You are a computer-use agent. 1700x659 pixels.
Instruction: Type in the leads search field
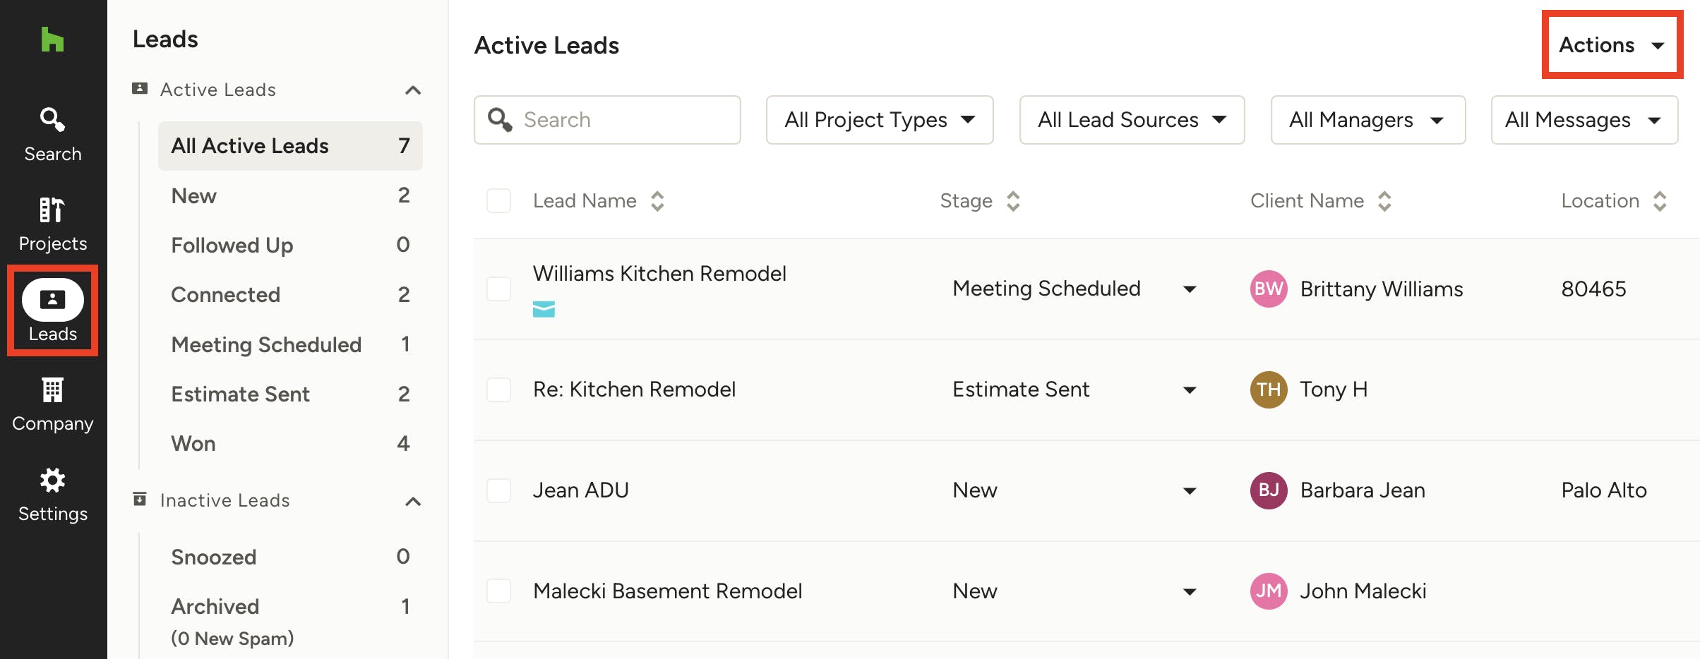pyautogui.click(x=621, y=120)
